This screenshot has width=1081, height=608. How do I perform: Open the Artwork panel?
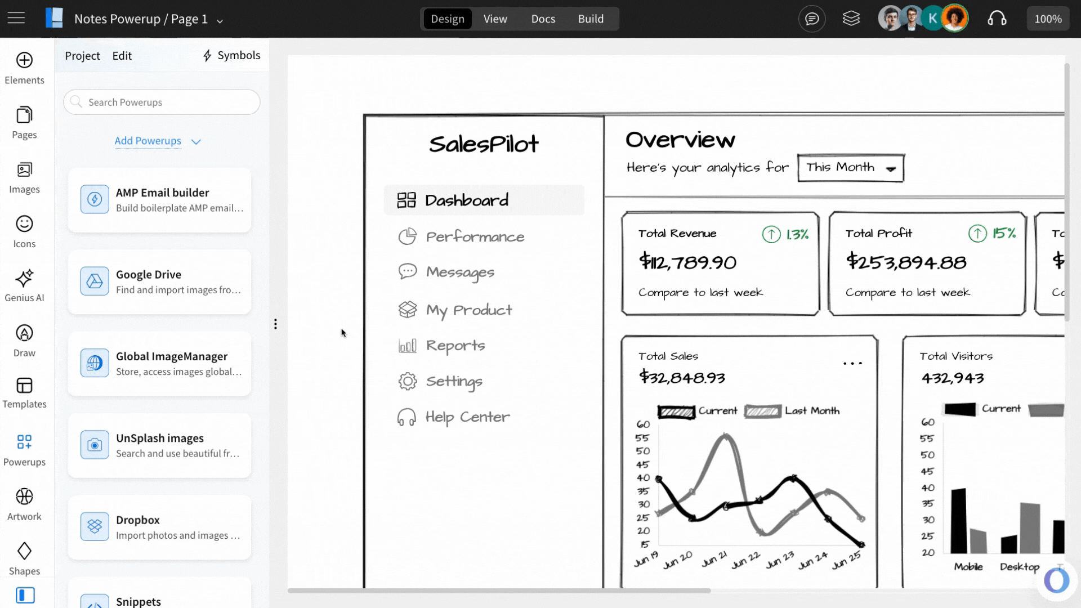(x=24, y=497)
